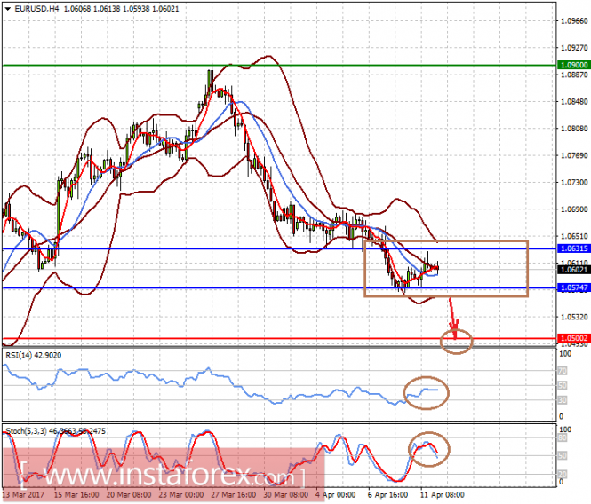This screenshot has width=591, height=504.
Task: Click the 1.07690 price axis value
Action: point(574,155)
